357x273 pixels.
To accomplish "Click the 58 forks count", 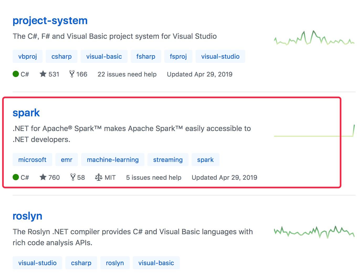I will click(x=81, y=178).
